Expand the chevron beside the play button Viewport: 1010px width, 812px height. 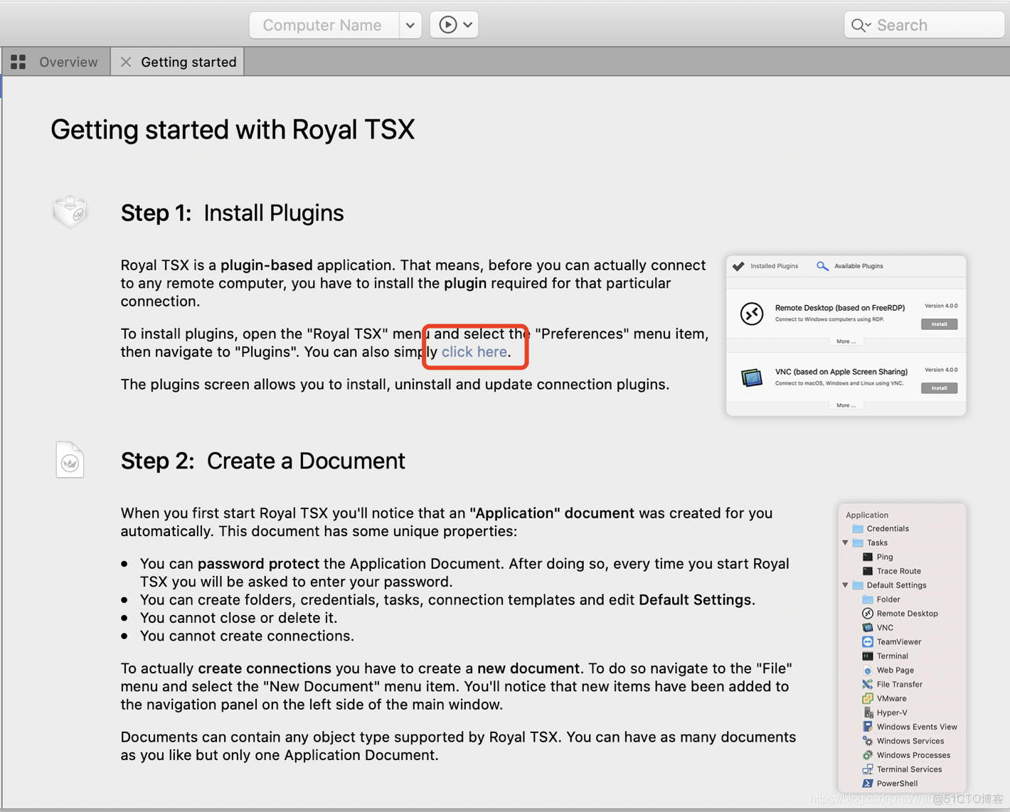pos(468,25)
